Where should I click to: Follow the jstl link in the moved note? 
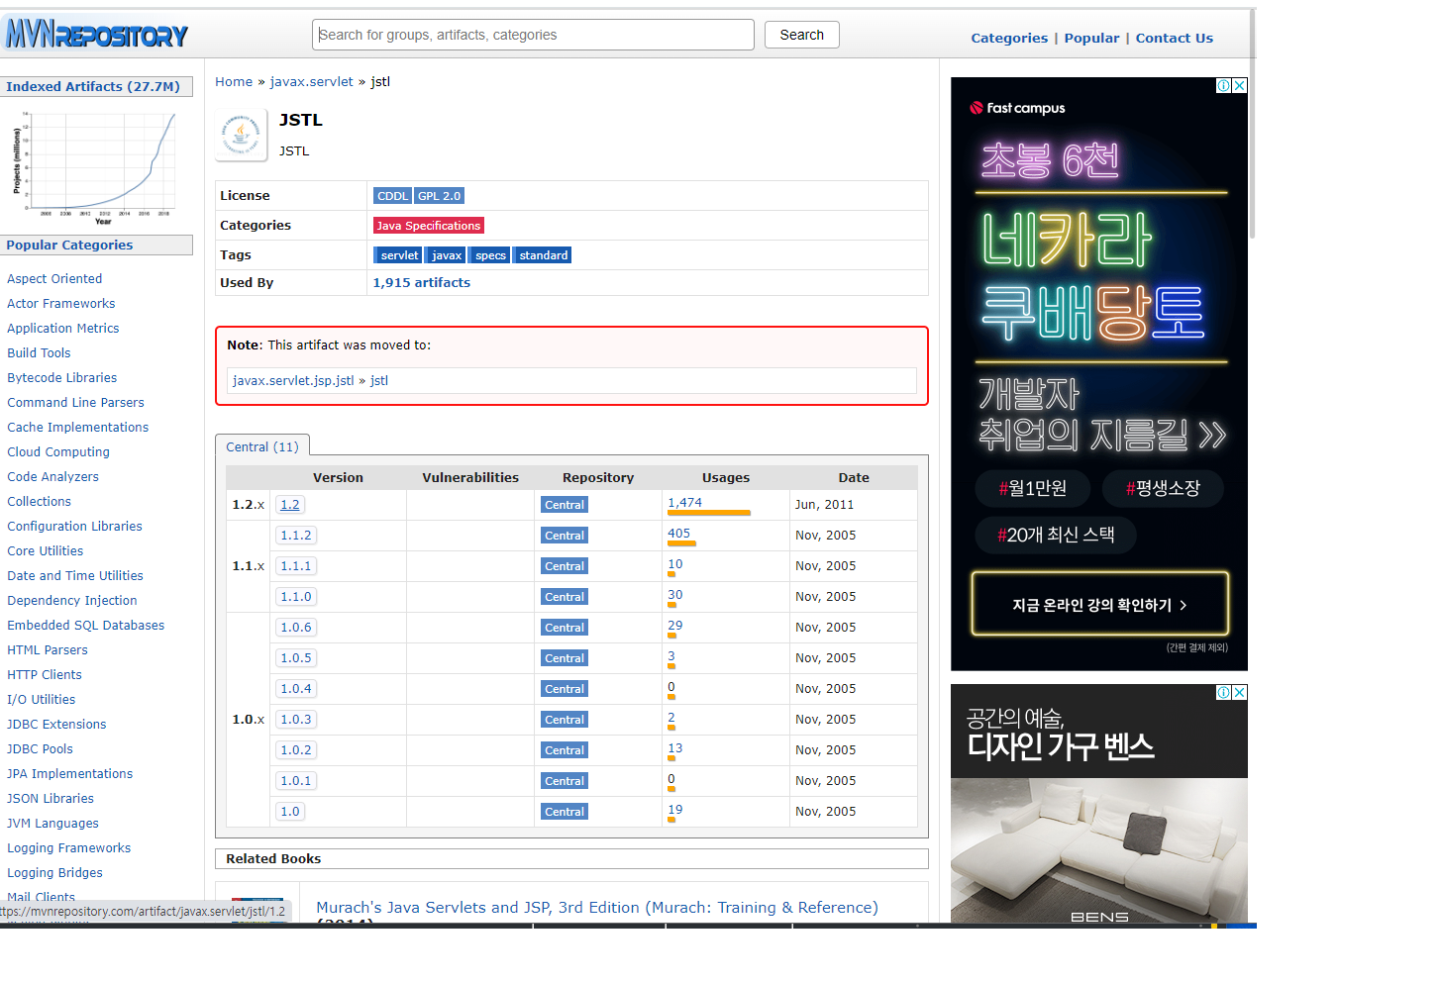(379, 380)
